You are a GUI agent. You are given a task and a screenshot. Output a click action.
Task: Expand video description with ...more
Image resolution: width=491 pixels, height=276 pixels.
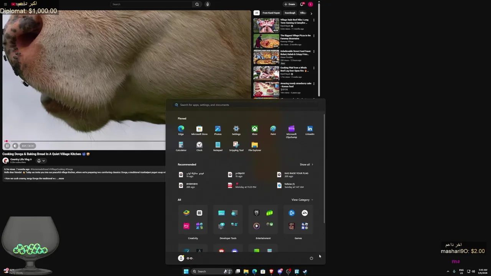point(61,178)
